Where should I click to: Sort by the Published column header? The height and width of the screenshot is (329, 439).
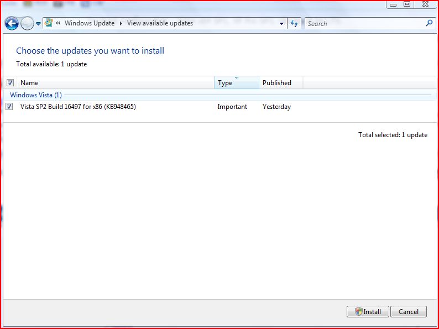pyautogui.click(x=281, y=82)
